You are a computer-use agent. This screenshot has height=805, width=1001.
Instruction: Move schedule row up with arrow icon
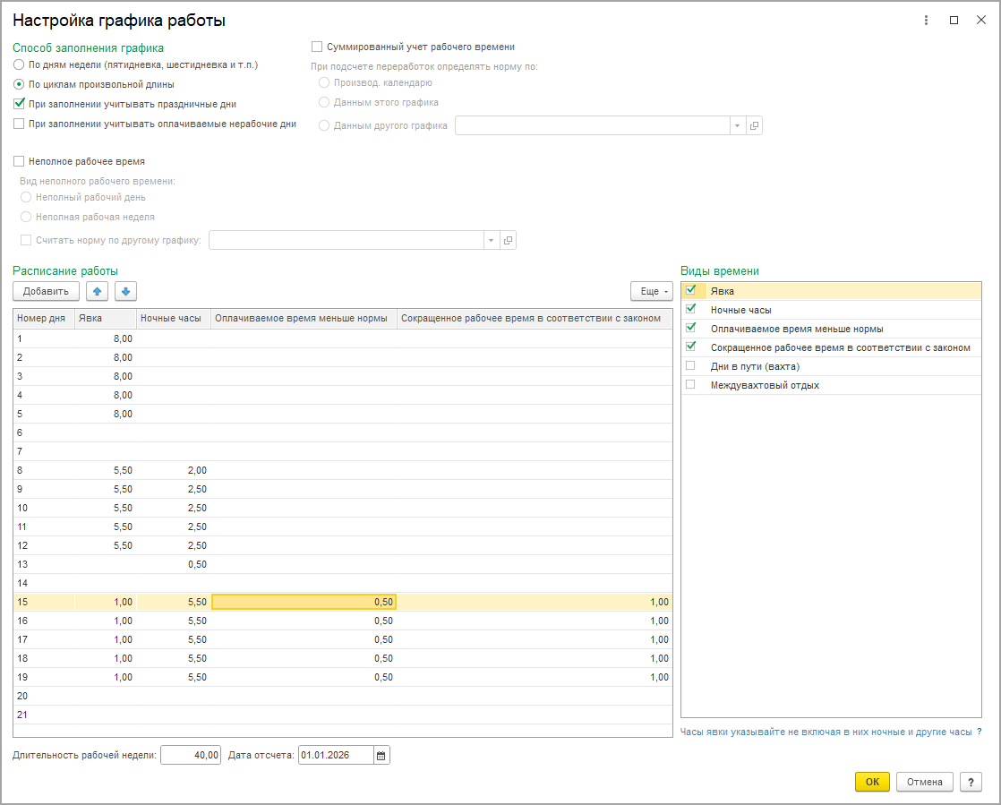[x=97, y=291]
